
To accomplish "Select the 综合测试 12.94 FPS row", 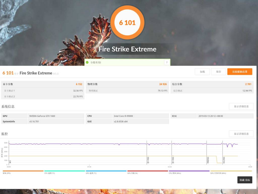I will click(x=212, y=91).
